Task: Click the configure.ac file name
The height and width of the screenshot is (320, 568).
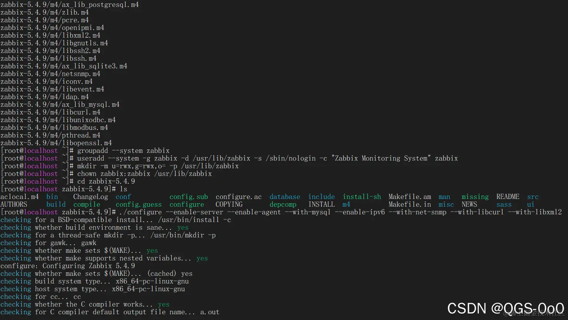Action: tap(239, 197)
